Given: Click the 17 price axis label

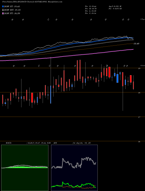Looking at the screenshot, I should pos(139,117).
